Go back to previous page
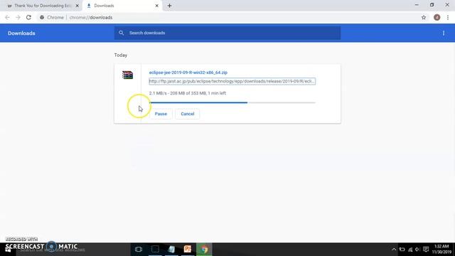 (x=8, y=17)
